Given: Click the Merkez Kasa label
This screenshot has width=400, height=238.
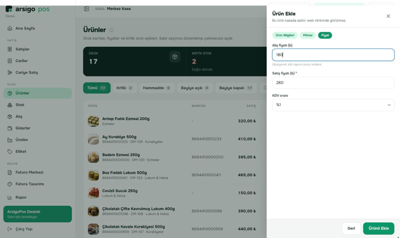Looking at the screenshot, I should pyautogui.click(x=119, y=9).
